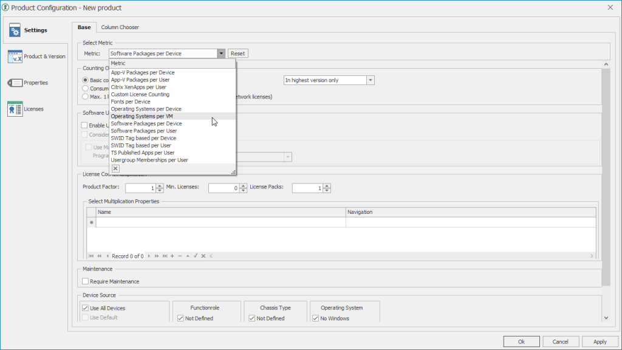Viewport: 622px width, 350px height.
Task: Click the Apply button
Action: 600,341
